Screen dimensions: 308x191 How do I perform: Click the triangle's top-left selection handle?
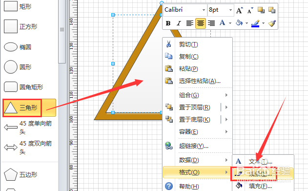[x=113, y=15]
